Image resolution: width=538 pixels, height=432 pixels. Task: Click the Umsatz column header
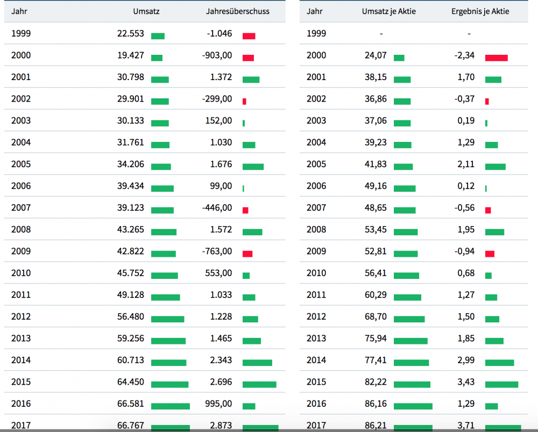[146, 11]
